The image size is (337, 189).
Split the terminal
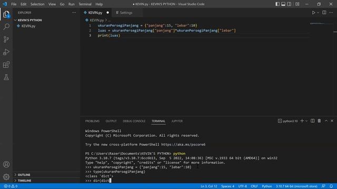pyautogui.click(x=312, y=121)
